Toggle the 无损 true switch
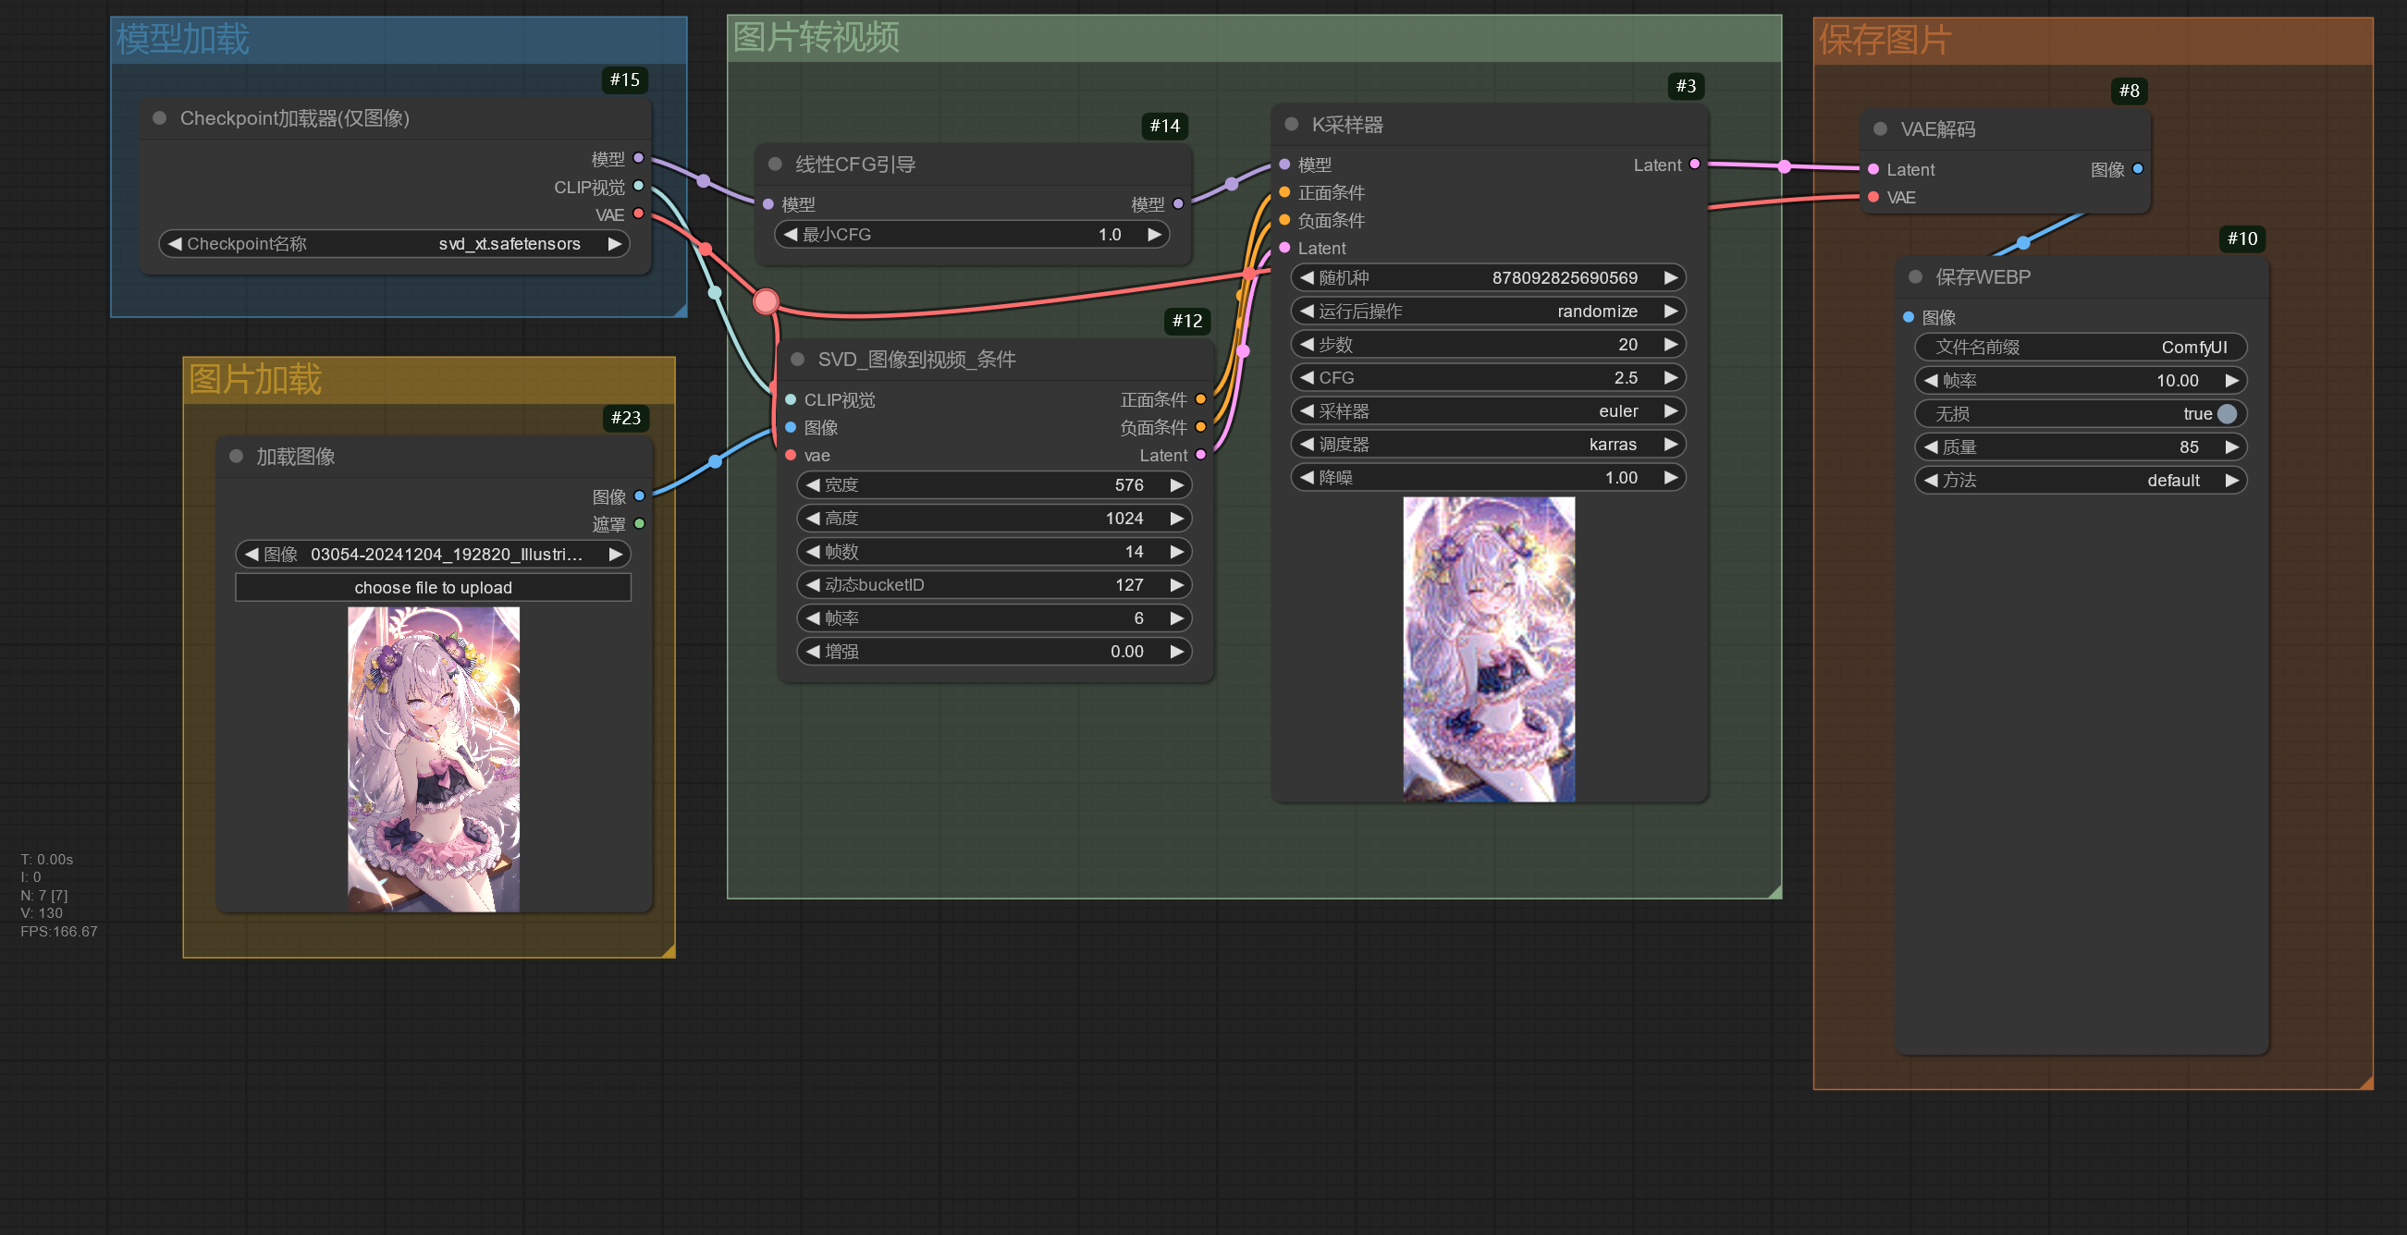 [x=2226, y=413]
